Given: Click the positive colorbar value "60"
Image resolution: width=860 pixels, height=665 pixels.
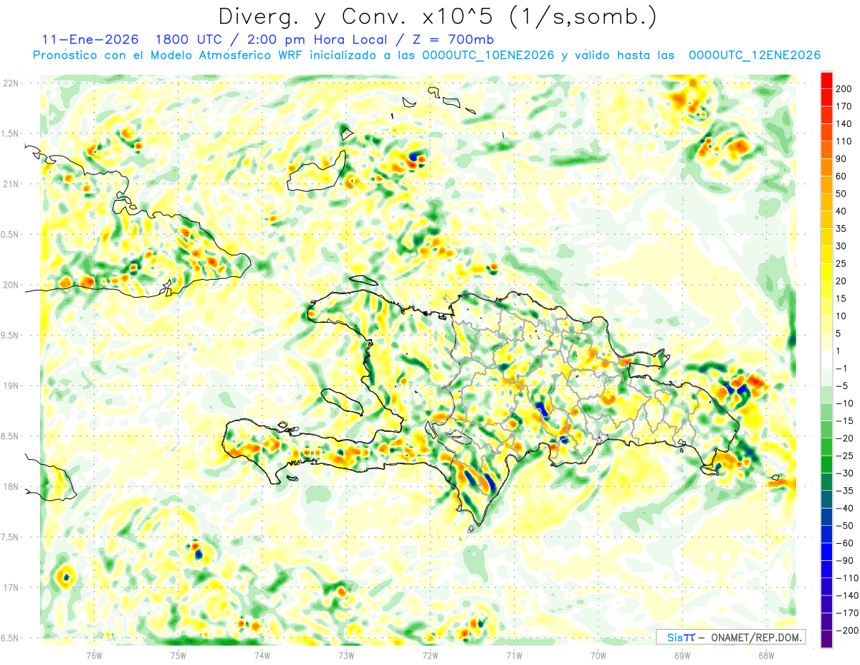Looking at the screenshot, I should 841,176.
